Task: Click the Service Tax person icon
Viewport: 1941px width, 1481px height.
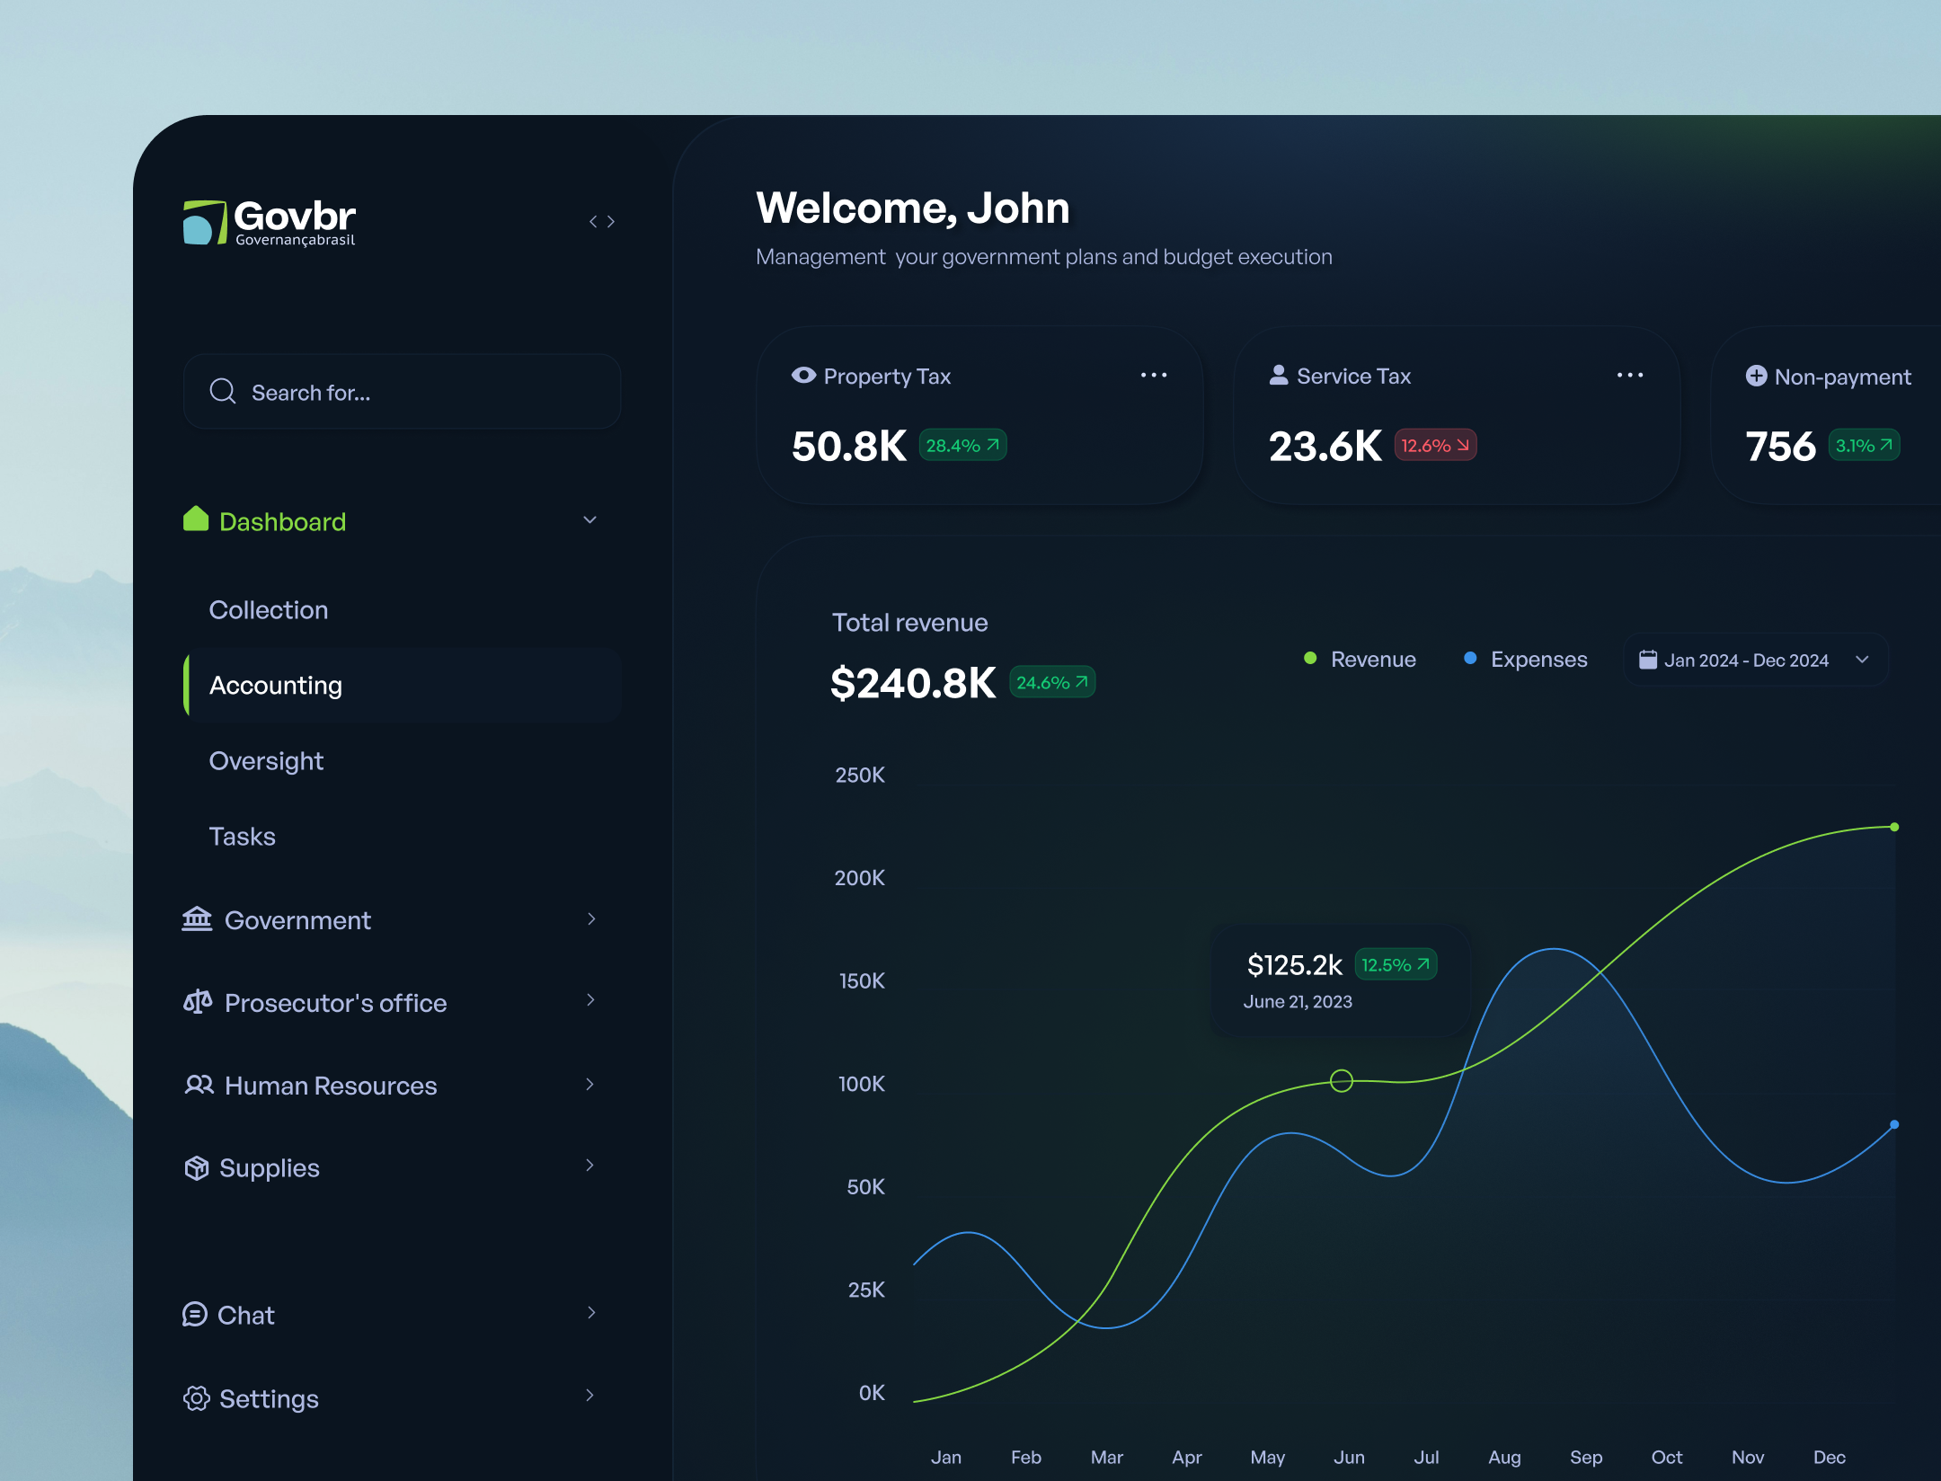Action: (x=1278, y=375)
